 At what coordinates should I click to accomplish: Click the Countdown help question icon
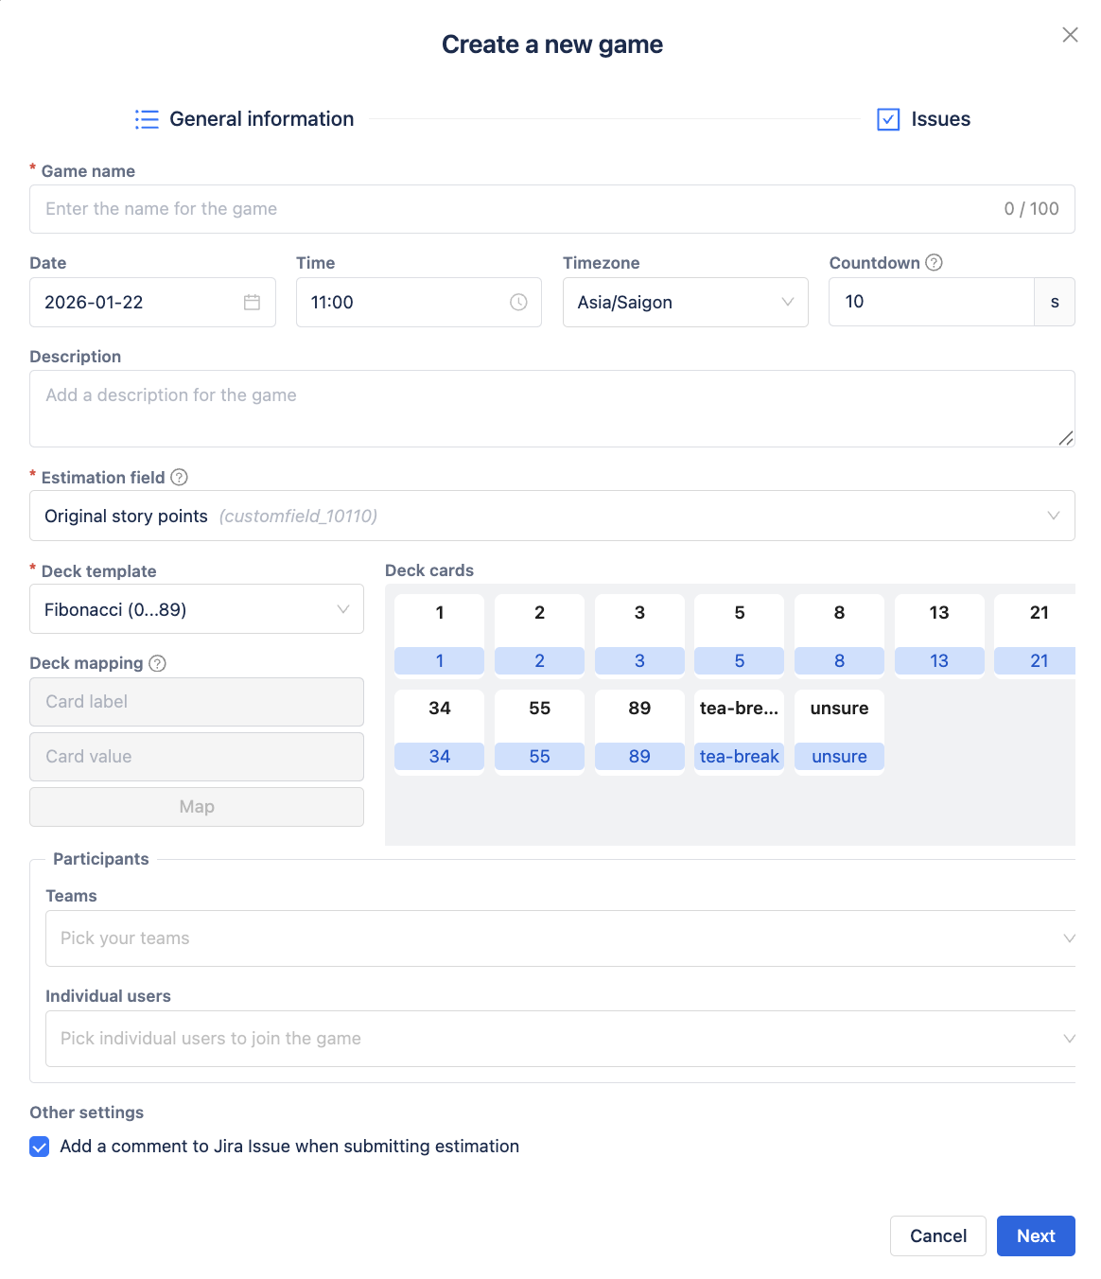point(934,263)
